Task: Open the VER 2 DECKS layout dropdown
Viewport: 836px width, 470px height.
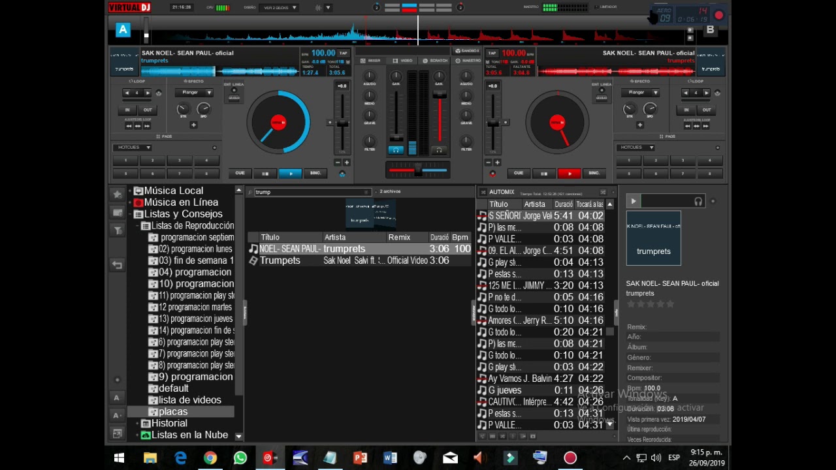Action: click(x=279, y=8)
